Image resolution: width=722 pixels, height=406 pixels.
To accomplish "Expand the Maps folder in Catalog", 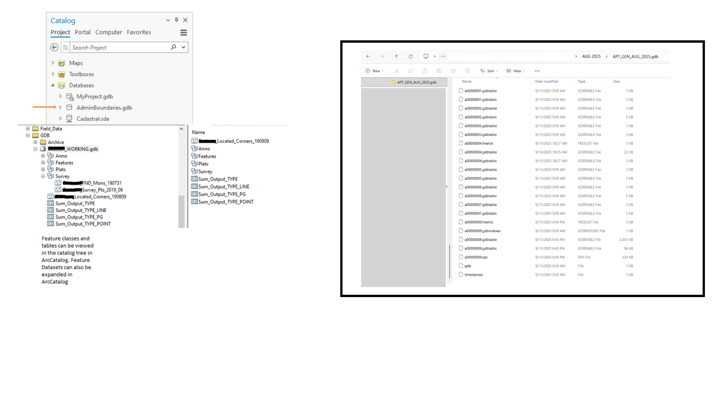I will point(53,63).
